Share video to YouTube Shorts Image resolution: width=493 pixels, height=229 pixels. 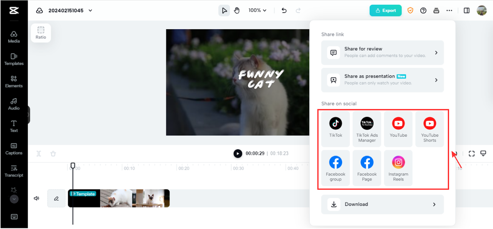pyautogui.click(x=429, y=129)
